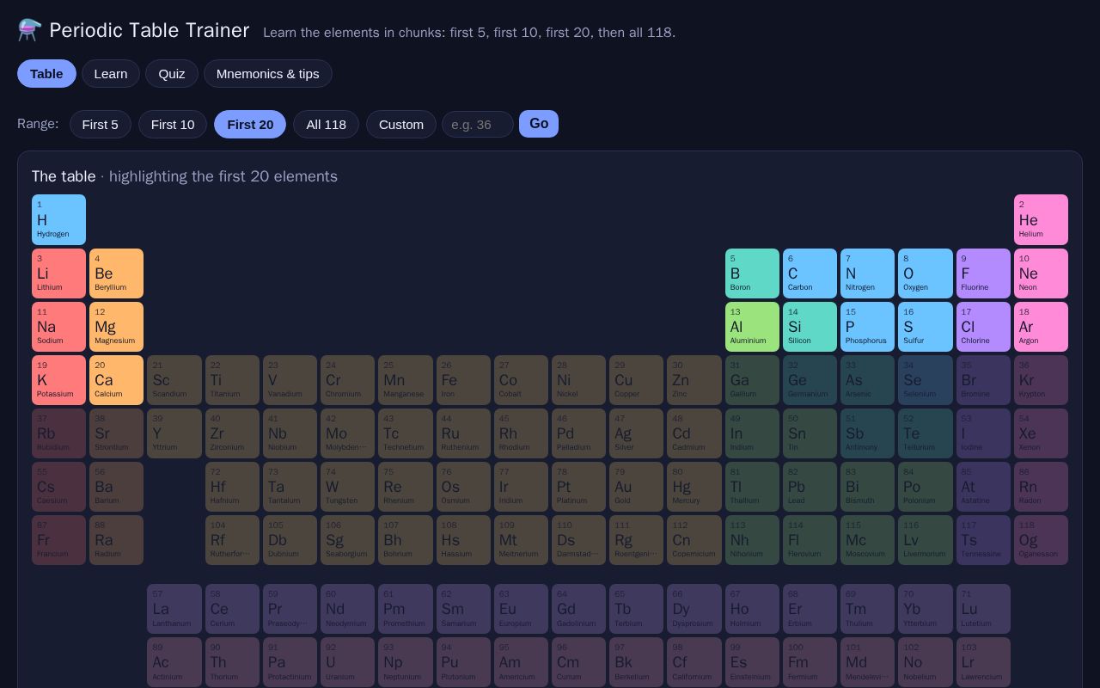Click the Carbon element tile

[810, 273]
